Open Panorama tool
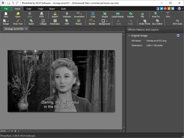 coord(55,22)
